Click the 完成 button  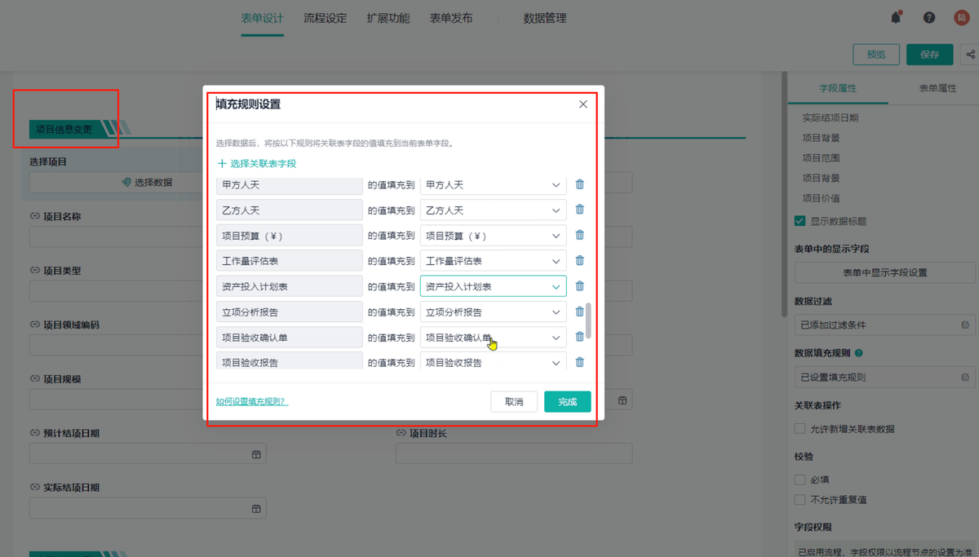(x=567, y=401)
